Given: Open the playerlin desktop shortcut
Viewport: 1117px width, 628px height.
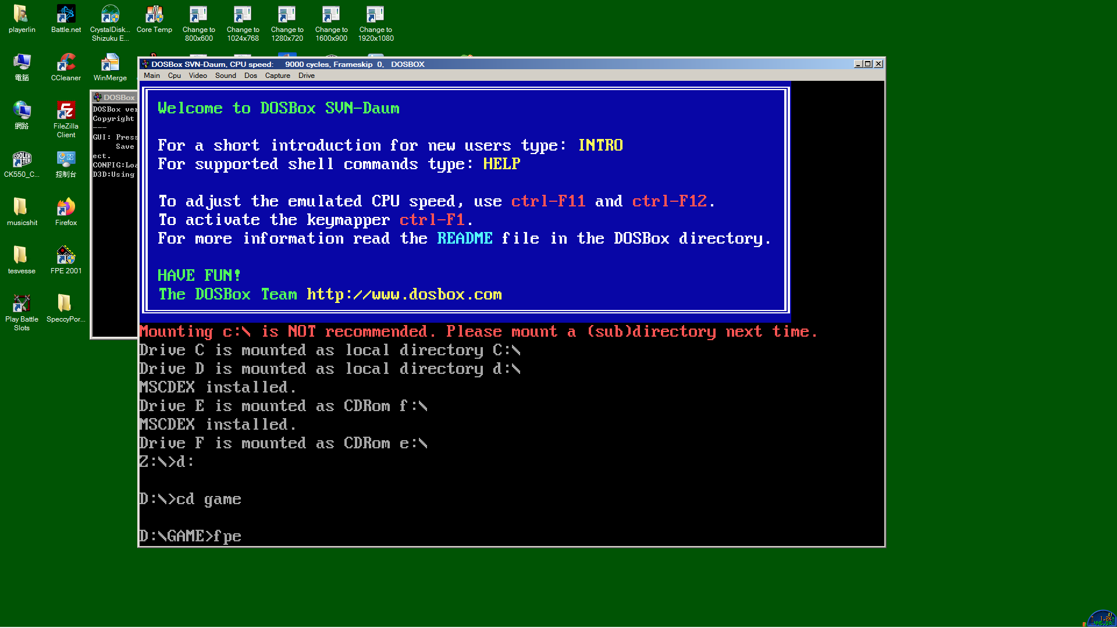Looking at the screenshot, I should click(x=22, y=15).
